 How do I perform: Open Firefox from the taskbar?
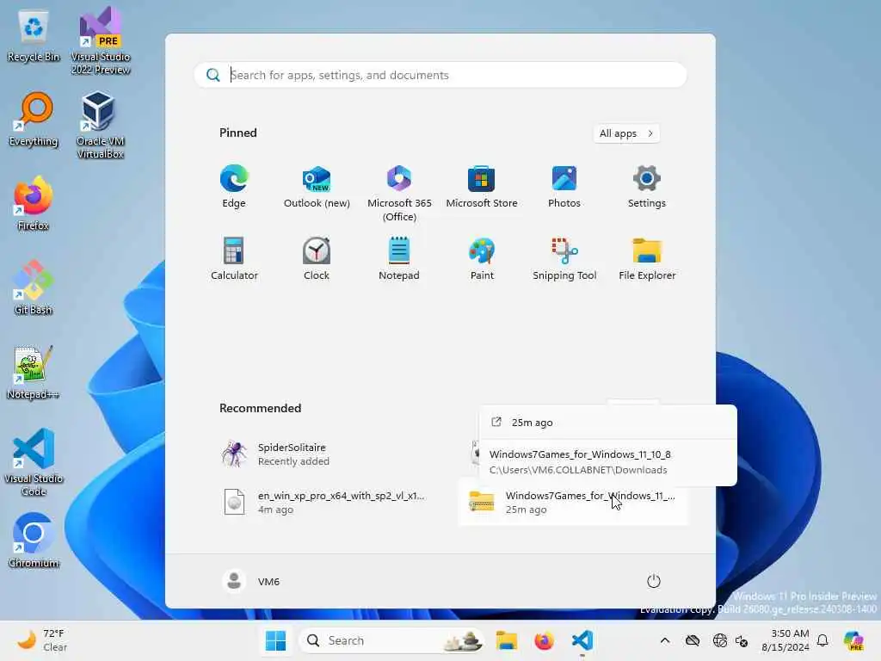(x=544, y=640)
